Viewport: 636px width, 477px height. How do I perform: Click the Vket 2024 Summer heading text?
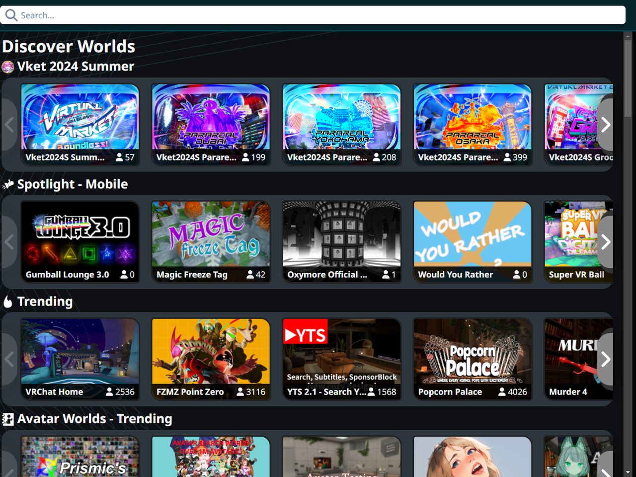[76, 67]
